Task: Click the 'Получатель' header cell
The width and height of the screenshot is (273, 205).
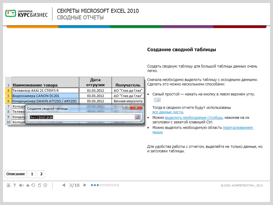Action: tap(128, 82)
